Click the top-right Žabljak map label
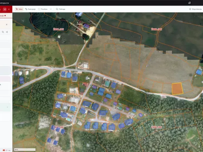203x152 pixels. (156, 29)
